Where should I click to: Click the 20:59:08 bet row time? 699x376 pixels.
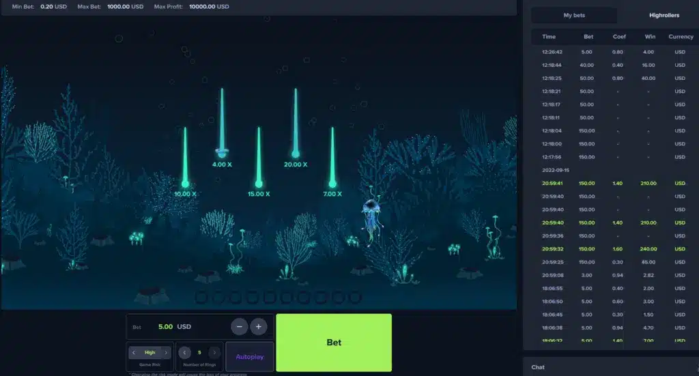point(553,275)
